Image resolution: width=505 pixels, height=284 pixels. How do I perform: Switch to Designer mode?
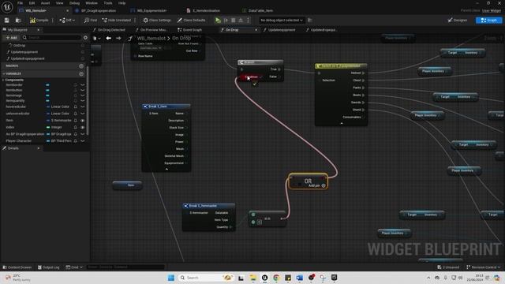(x=458, y=21)
